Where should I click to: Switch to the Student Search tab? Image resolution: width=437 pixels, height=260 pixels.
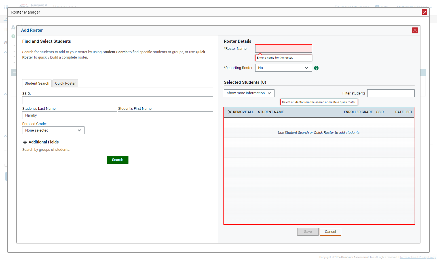[37, 83]
